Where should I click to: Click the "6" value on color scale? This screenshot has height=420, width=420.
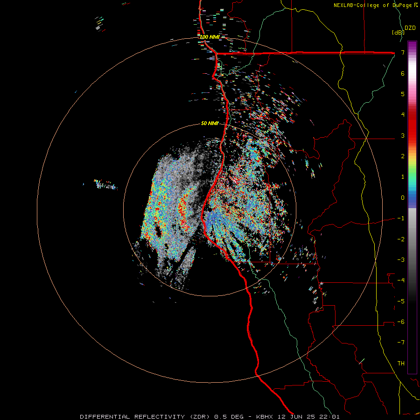point(403,73)
